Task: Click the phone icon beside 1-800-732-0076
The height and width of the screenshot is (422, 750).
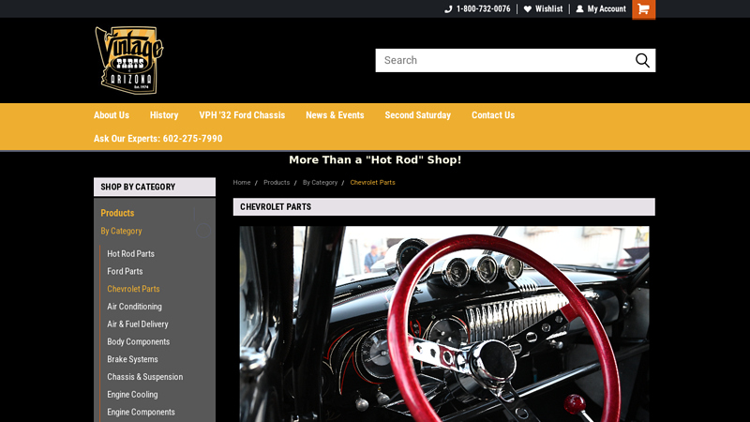Action: [x=448, y=9]
